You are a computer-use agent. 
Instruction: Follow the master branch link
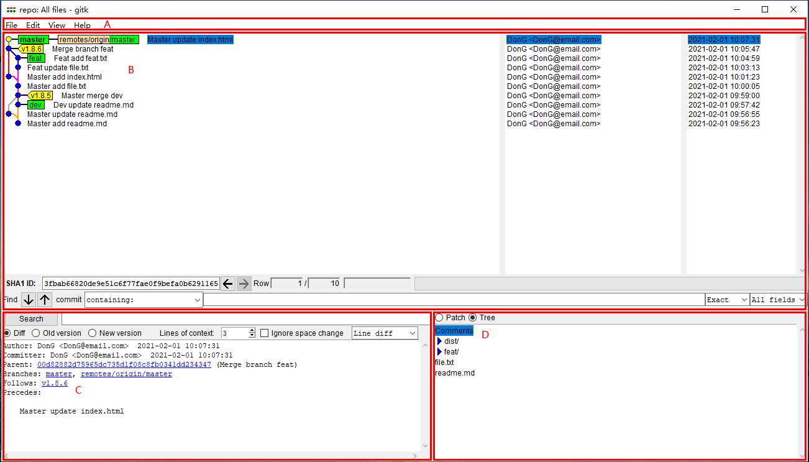[59, 374]
